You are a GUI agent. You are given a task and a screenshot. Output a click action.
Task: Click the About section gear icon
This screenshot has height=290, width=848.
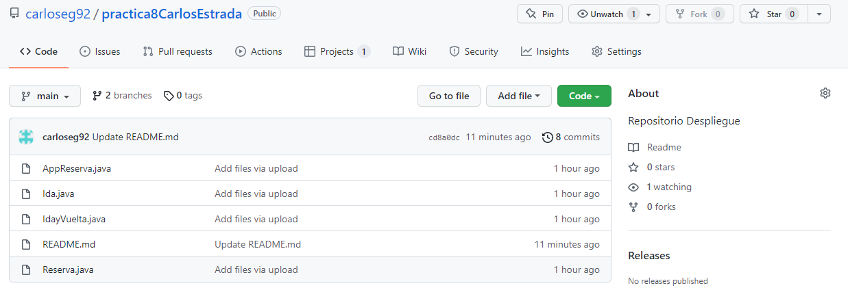[825, 93]
